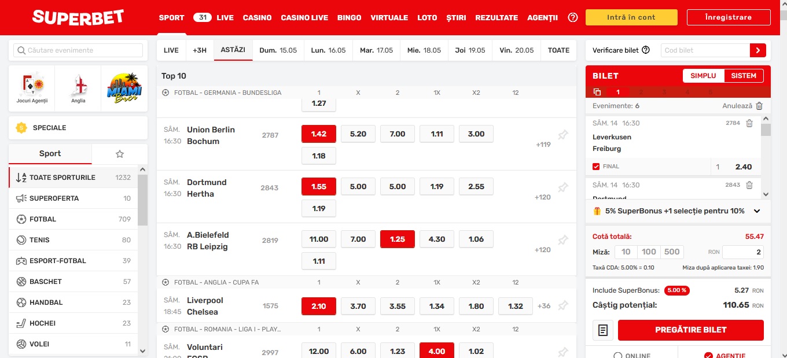Image resolution: width=787 pixels, height=358 pixels.
Task: Click the Verificare bilet info icon
Action: coord(646,50)
